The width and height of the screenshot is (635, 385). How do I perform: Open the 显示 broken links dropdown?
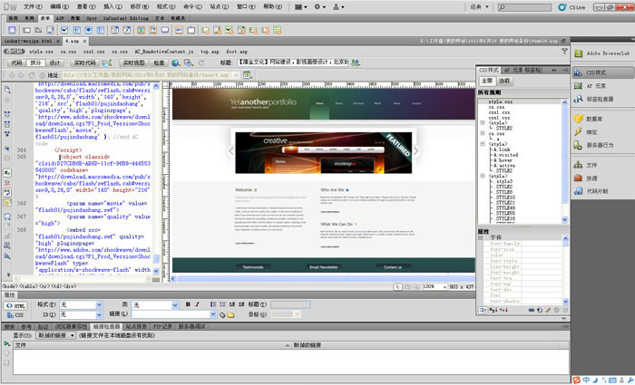56,335
